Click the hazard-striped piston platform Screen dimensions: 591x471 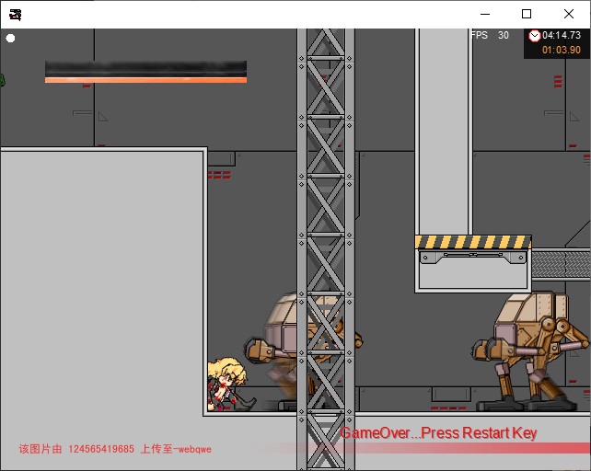[x=473, y=264]
